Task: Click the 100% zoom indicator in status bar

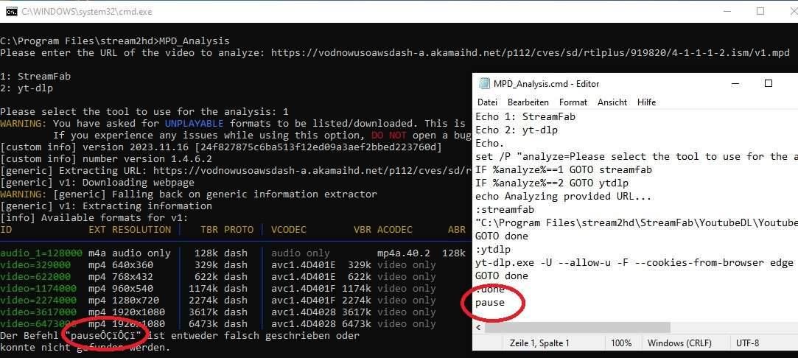Action: (x=621, y=343)
